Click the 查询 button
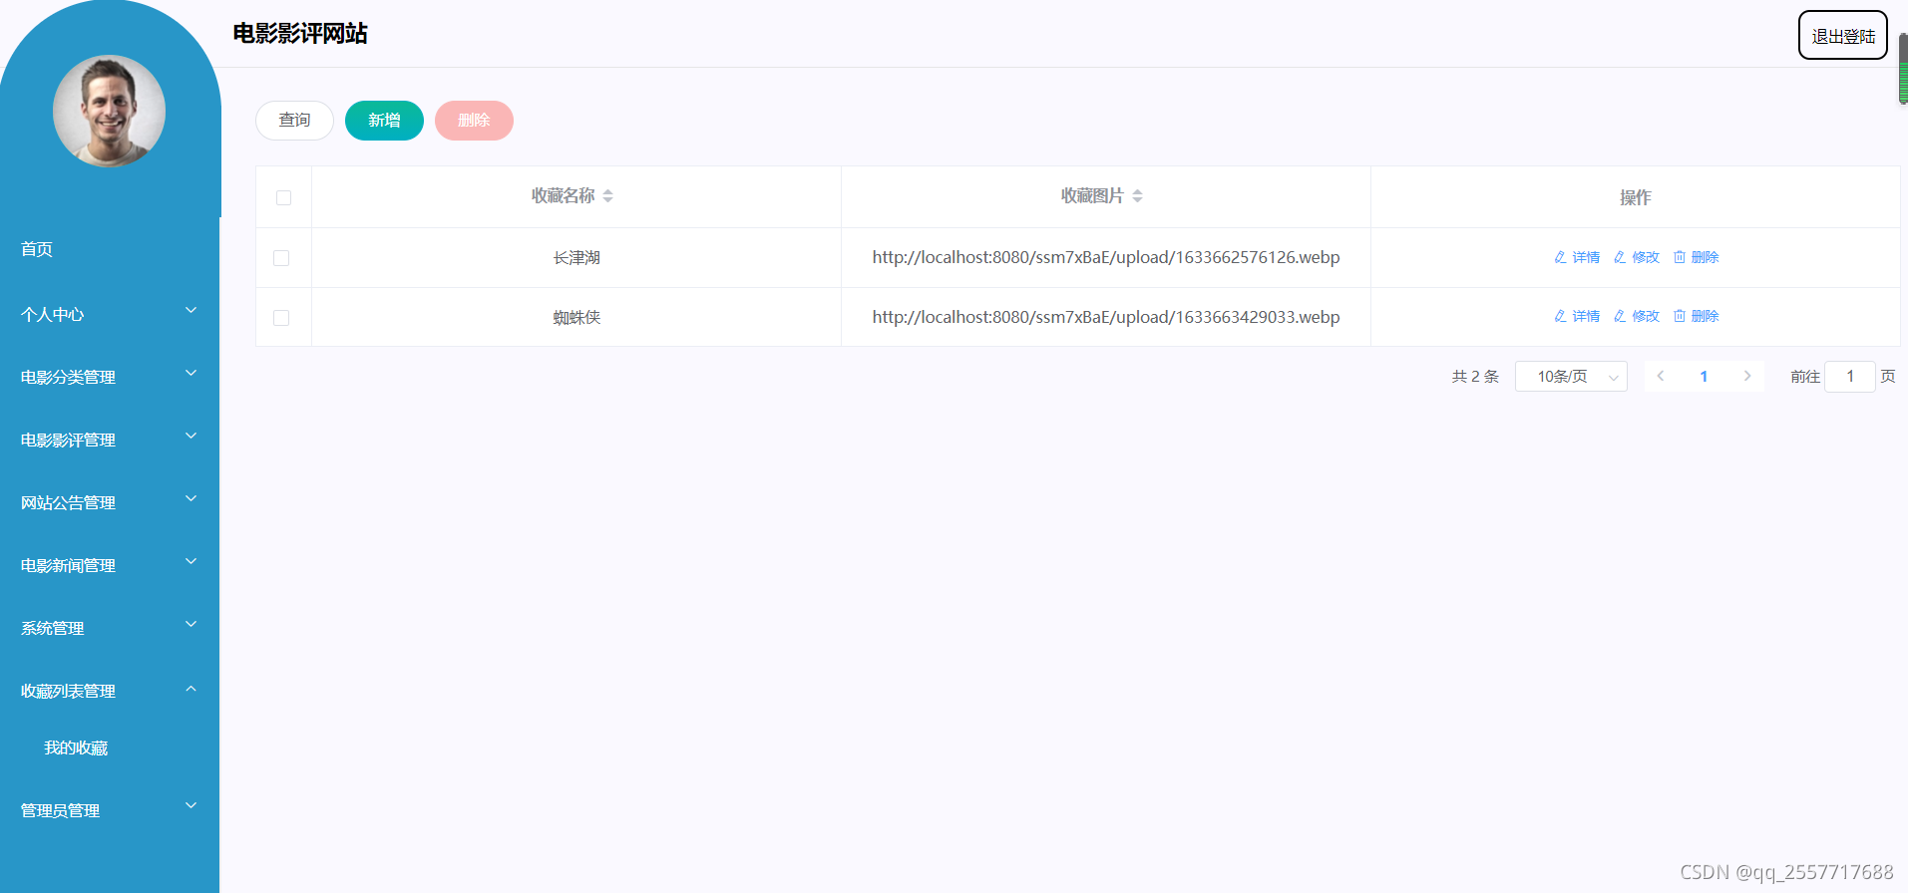Screen dimensions: 1908x893 coord(294,121)
